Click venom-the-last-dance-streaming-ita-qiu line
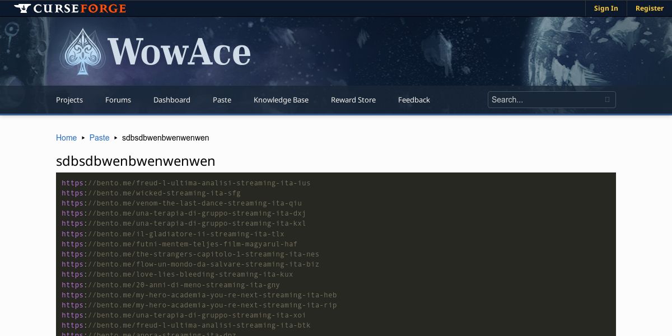The image size is (672, 336). click(x=181, y=203)
